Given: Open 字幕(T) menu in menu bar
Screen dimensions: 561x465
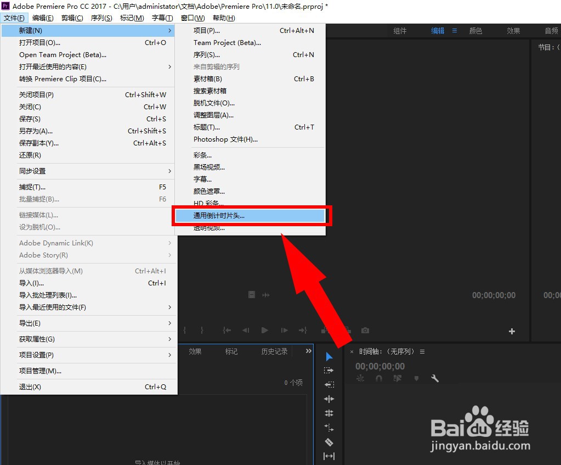Looking at the screenshot, I should tap(162, 18).
